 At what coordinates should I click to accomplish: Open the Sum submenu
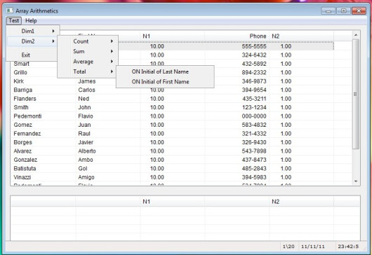(x=88, y=51)
